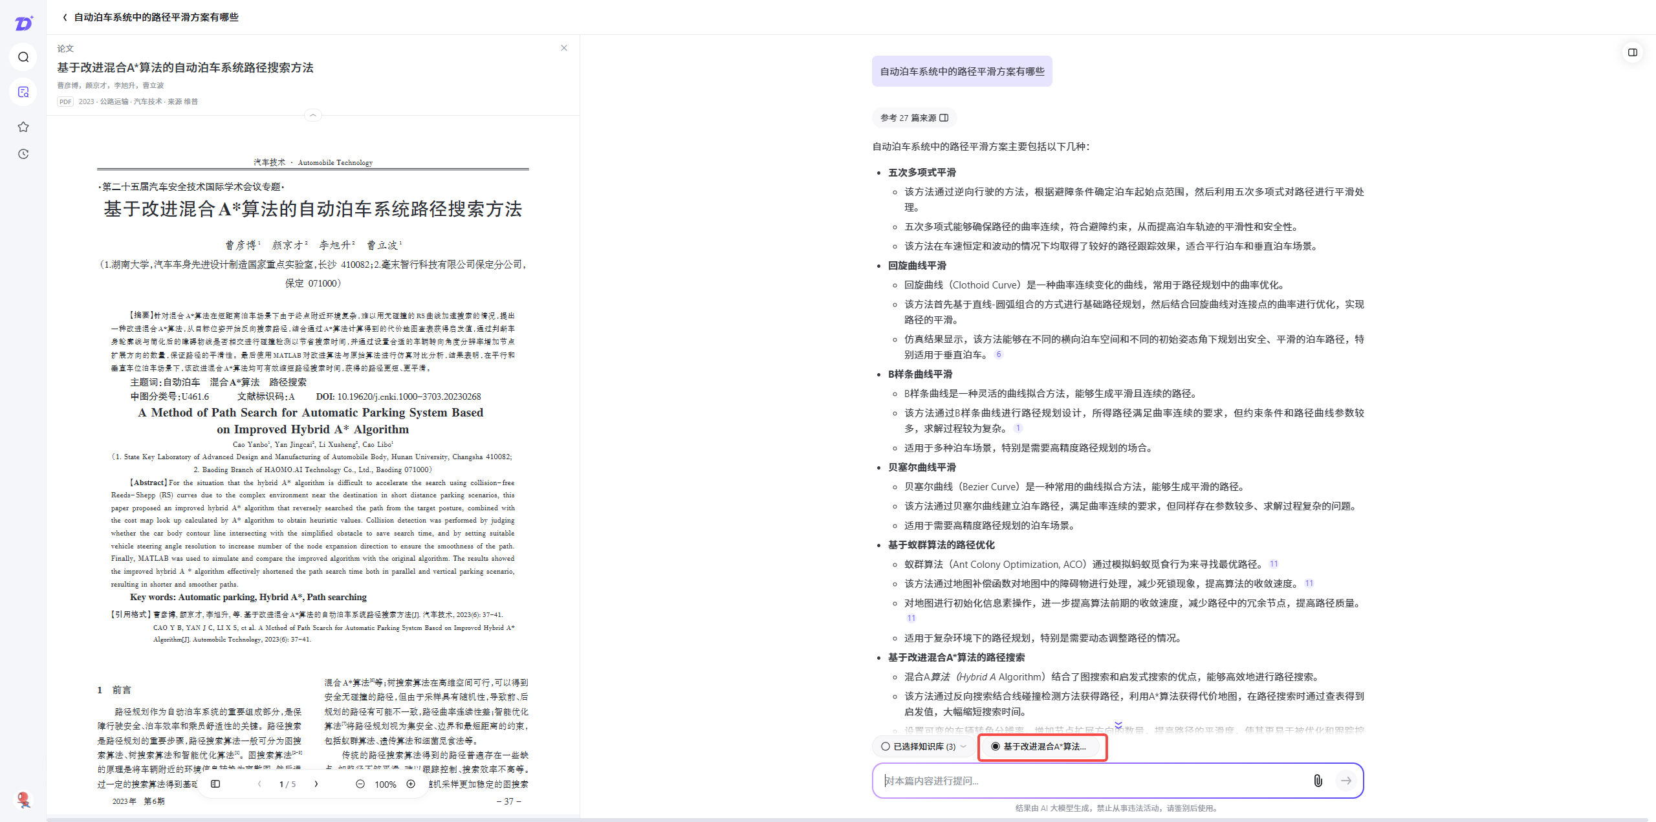Zoom out the PDF with minus icon
The height and width of the screenshot is (822, 1656).
tap(360, 784)
